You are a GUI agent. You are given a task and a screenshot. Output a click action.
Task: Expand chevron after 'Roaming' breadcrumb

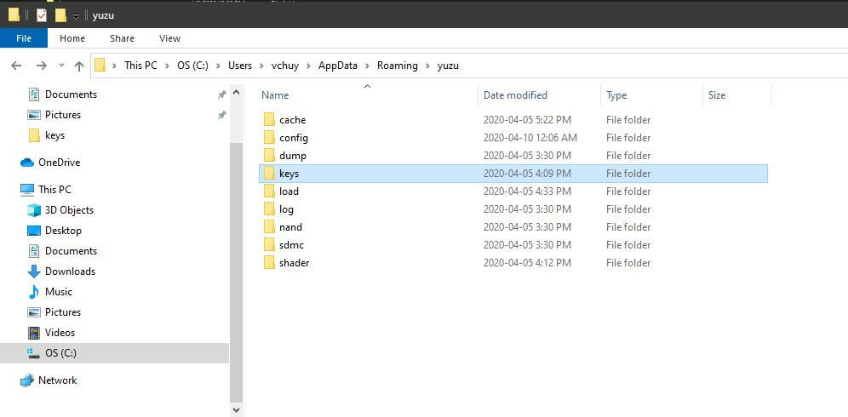coord(427,66)
